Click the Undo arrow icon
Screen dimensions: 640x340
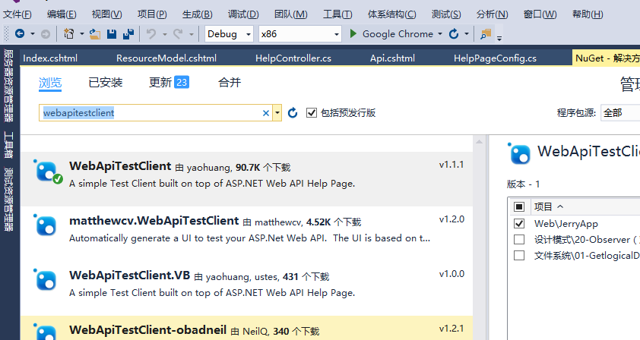click(151, 34)
